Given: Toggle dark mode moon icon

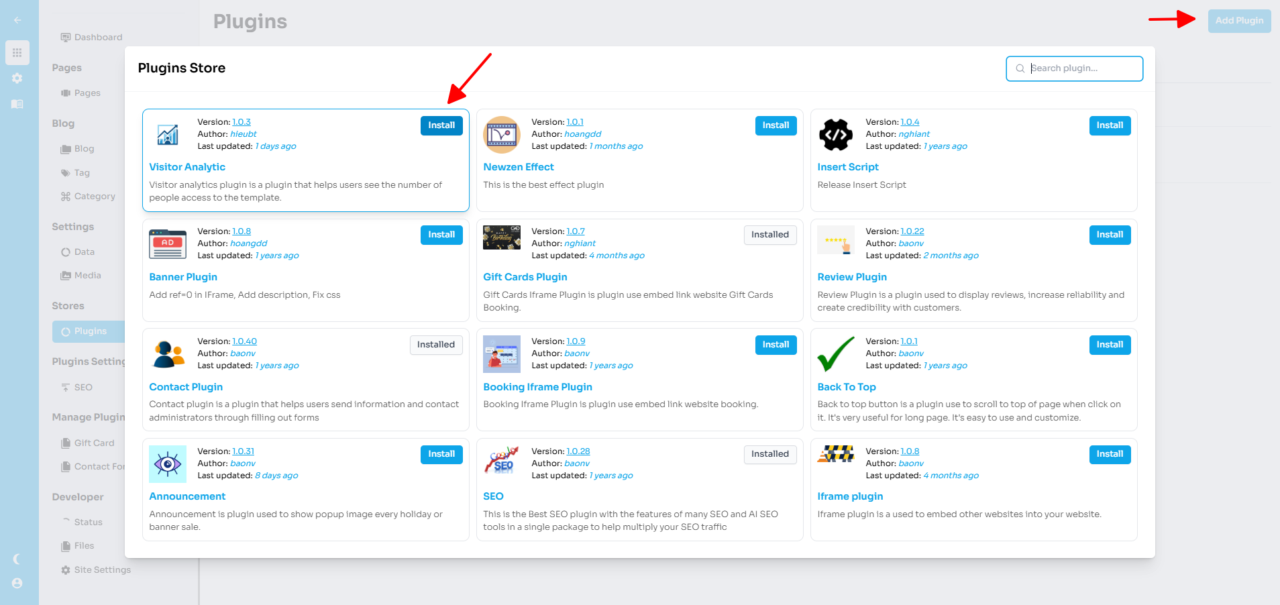Looking at the screenshot, I should [17, 559].
